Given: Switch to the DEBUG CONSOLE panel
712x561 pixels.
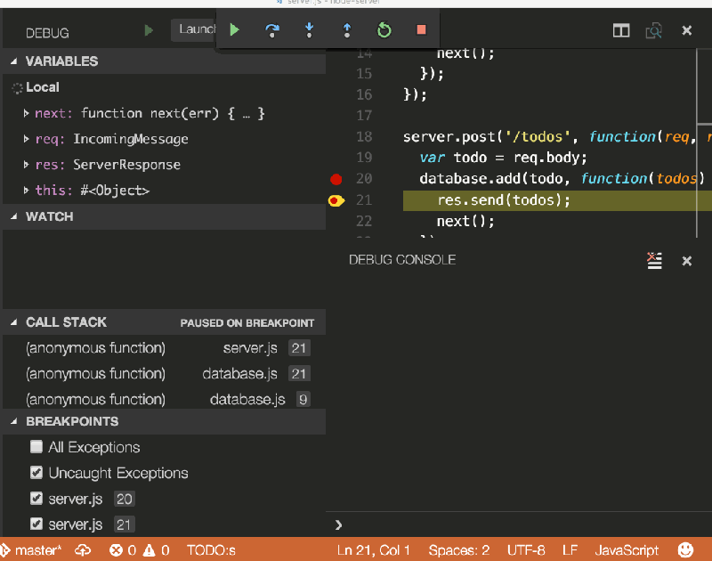Looking at the screenshot, I should 401,260.
